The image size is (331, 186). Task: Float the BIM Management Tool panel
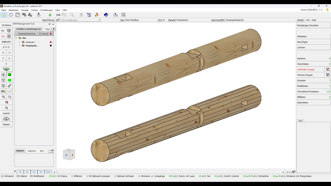click(x=49, y=24)
